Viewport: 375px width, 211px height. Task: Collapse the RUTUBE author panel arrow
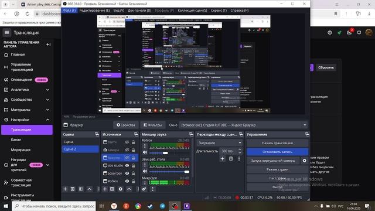point(48,45)
